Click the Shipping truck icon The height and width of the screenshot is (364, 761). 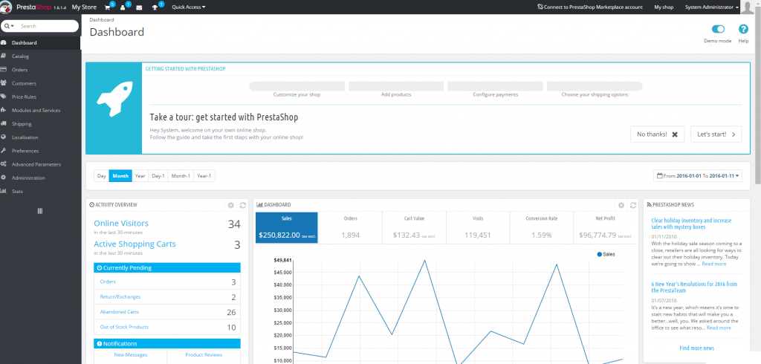(x=4, y=124)
